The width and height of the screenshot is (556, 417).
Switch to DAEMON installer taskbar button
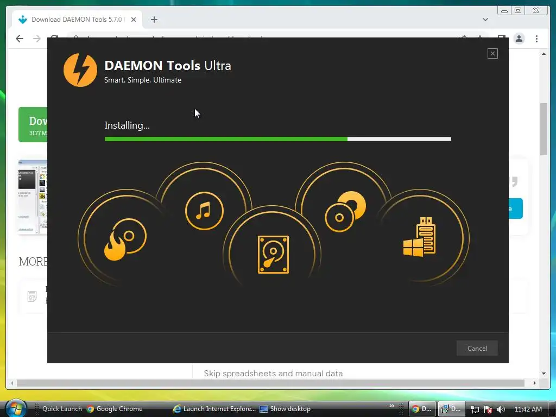451,409
